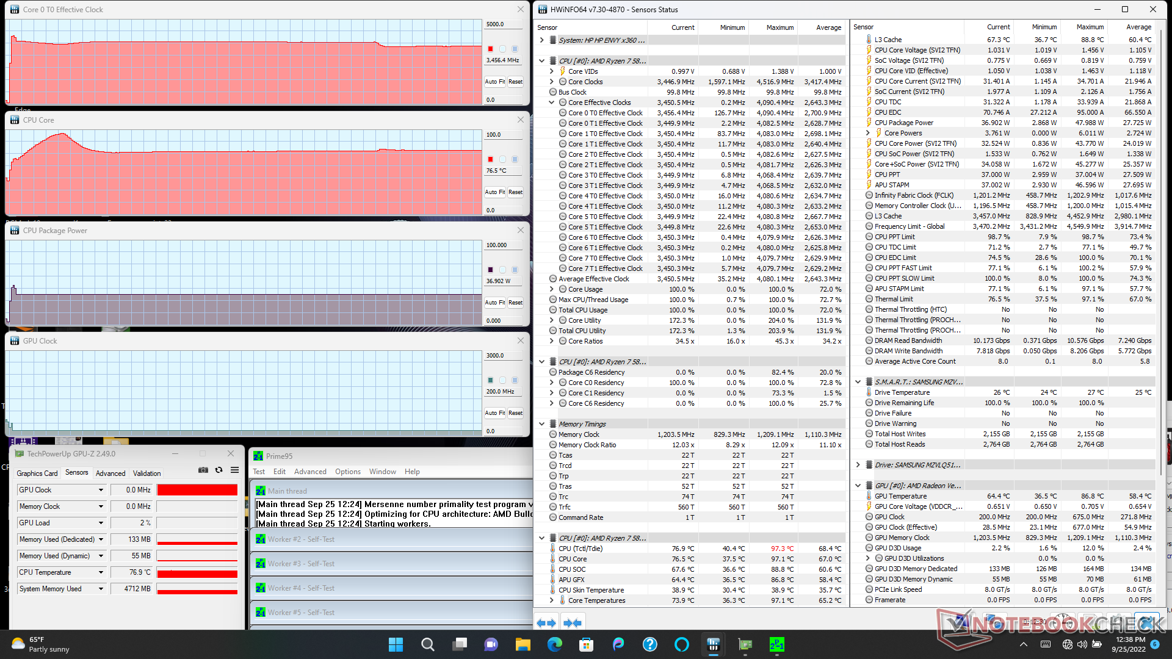Switch to HWiNFO via its taskbar icon

point(713,644)
